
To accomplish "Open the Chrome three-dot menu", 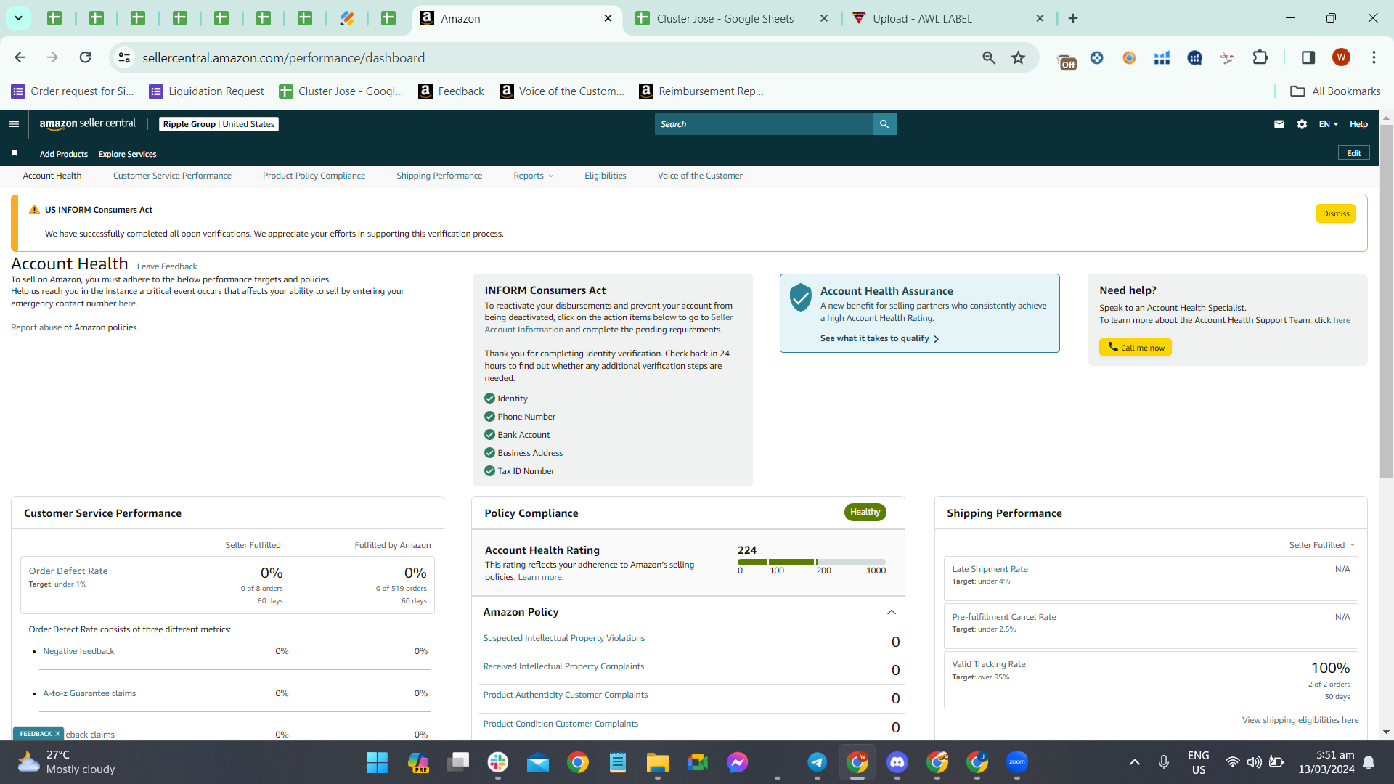I will (x=1374, y=57).
